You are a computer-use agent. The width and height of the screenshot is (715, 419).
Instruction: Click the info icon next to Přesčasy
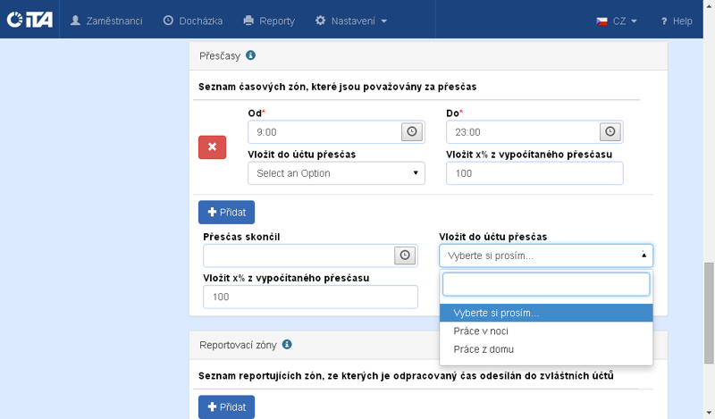[x=251, y=55]
